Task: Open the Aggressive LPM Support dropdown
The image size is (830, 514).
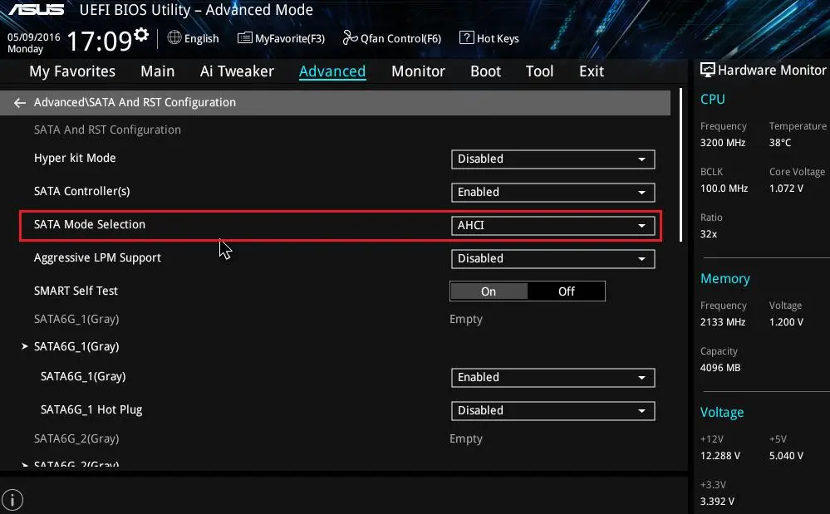Action: pyautogui.click(x=553, y=259)
